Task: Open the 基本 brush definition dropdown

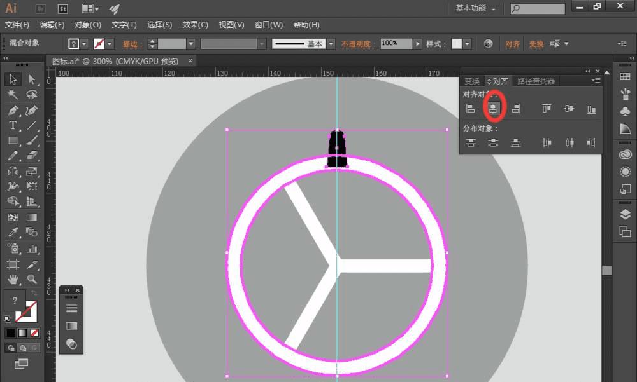Action: (331, 43)
